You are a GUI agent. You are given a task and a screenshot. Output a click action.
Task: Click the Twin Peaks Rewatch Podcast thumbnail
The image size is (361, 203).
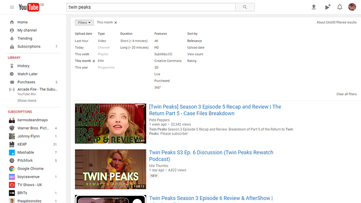click(x=111, y=169)
